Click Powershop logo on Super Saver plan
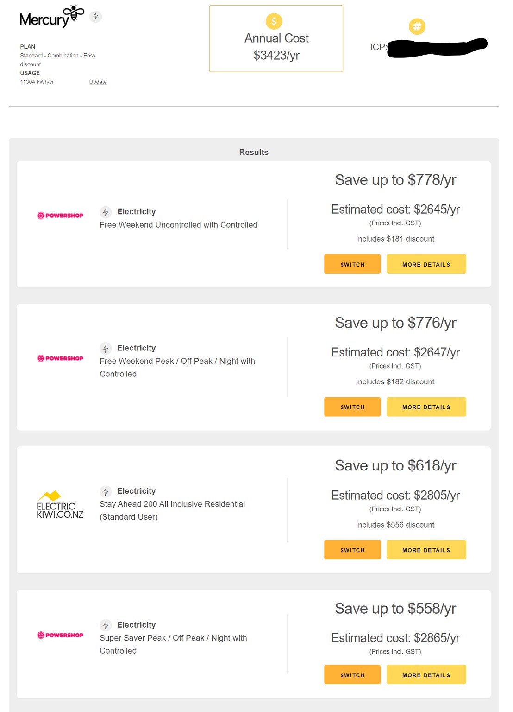 pyautogui.click(x=60, y=635)
